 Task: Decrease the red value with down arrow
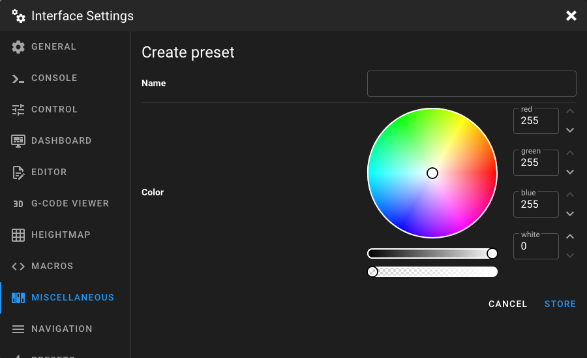pyautogui.click(x=570, y=130)
